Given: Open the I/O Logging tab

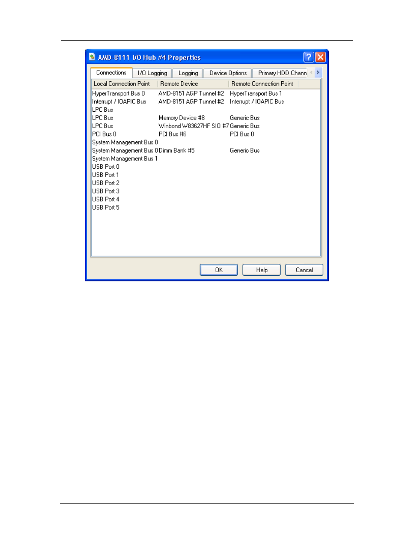Looking at the screenshot, I should [x=152, y=73].
